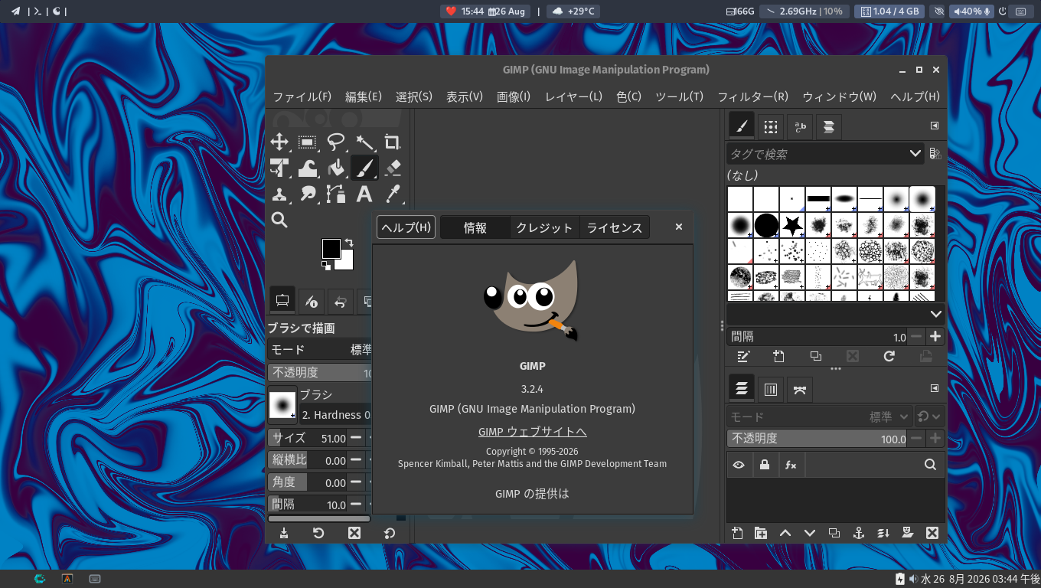Click the layer search magnifier icon

(930, 465)
